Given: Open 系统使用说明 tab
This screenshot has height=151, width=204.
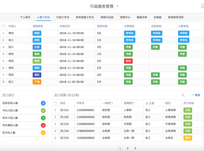Looking at the screenshot, I should (x=175, y=17).
